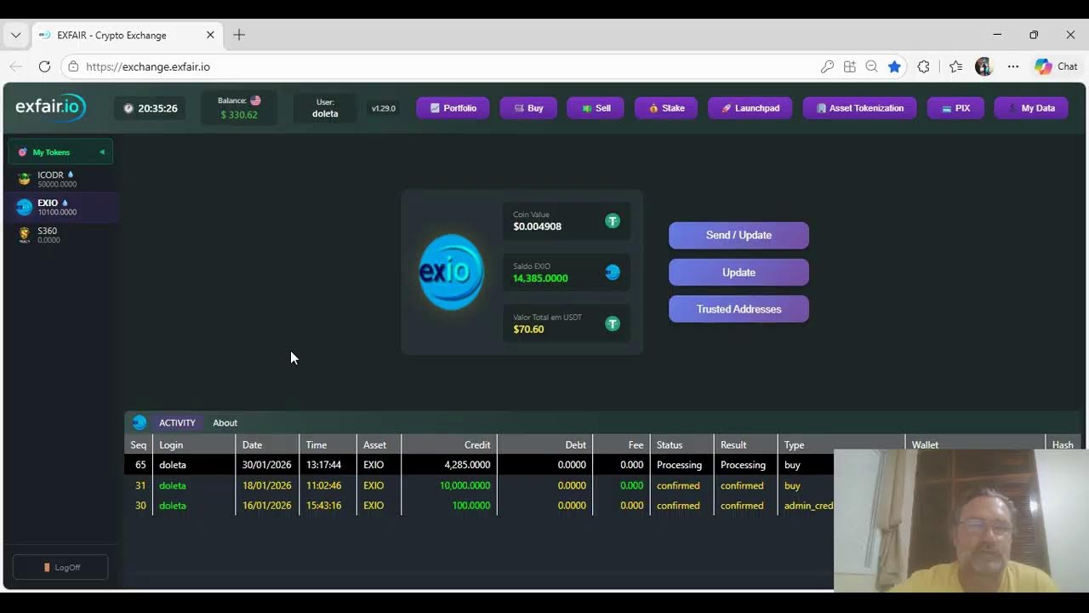Open the Stake page
This screenshot has height=613, width=1089.
pyautogui.click(x=666, y=108)
